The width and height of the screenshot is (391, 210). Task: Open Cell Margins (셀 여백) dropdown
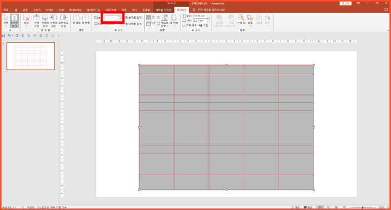(x=174, y=21)
